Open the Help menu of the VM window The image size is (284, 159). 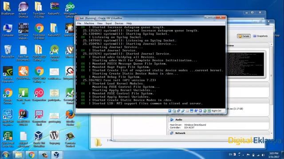click(x=129, y=23)
